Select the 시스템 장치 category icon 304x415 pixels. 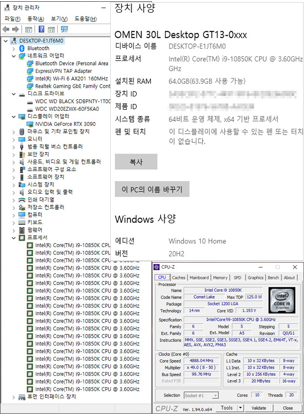point(22,184)
